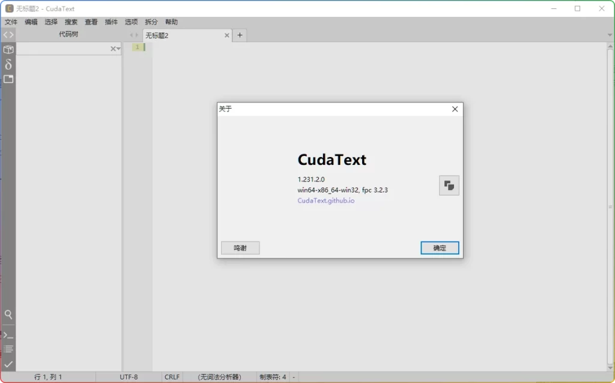615x383 pixels.
Task: Open the code tree filter dropdown arrow
Action: click(119, 49)
